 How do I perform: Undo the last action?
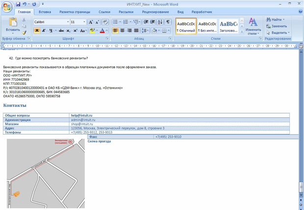[25, 4]
